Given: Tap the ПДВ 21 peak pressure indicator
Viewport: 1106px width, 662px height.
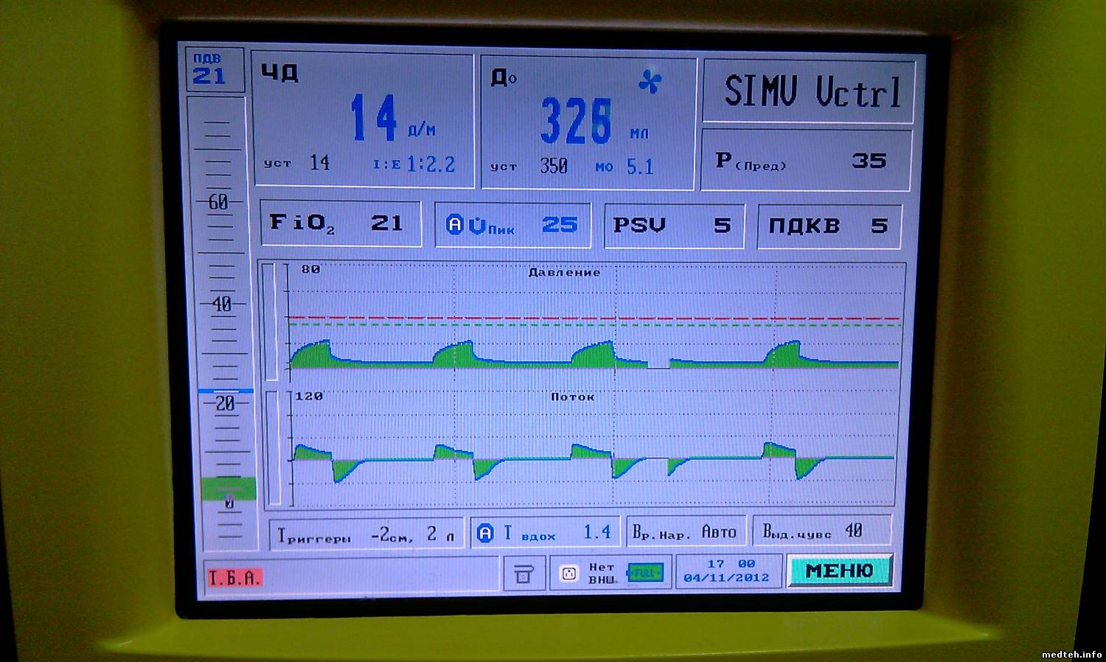Looking at the screenshot, I should tap(209, 70).
